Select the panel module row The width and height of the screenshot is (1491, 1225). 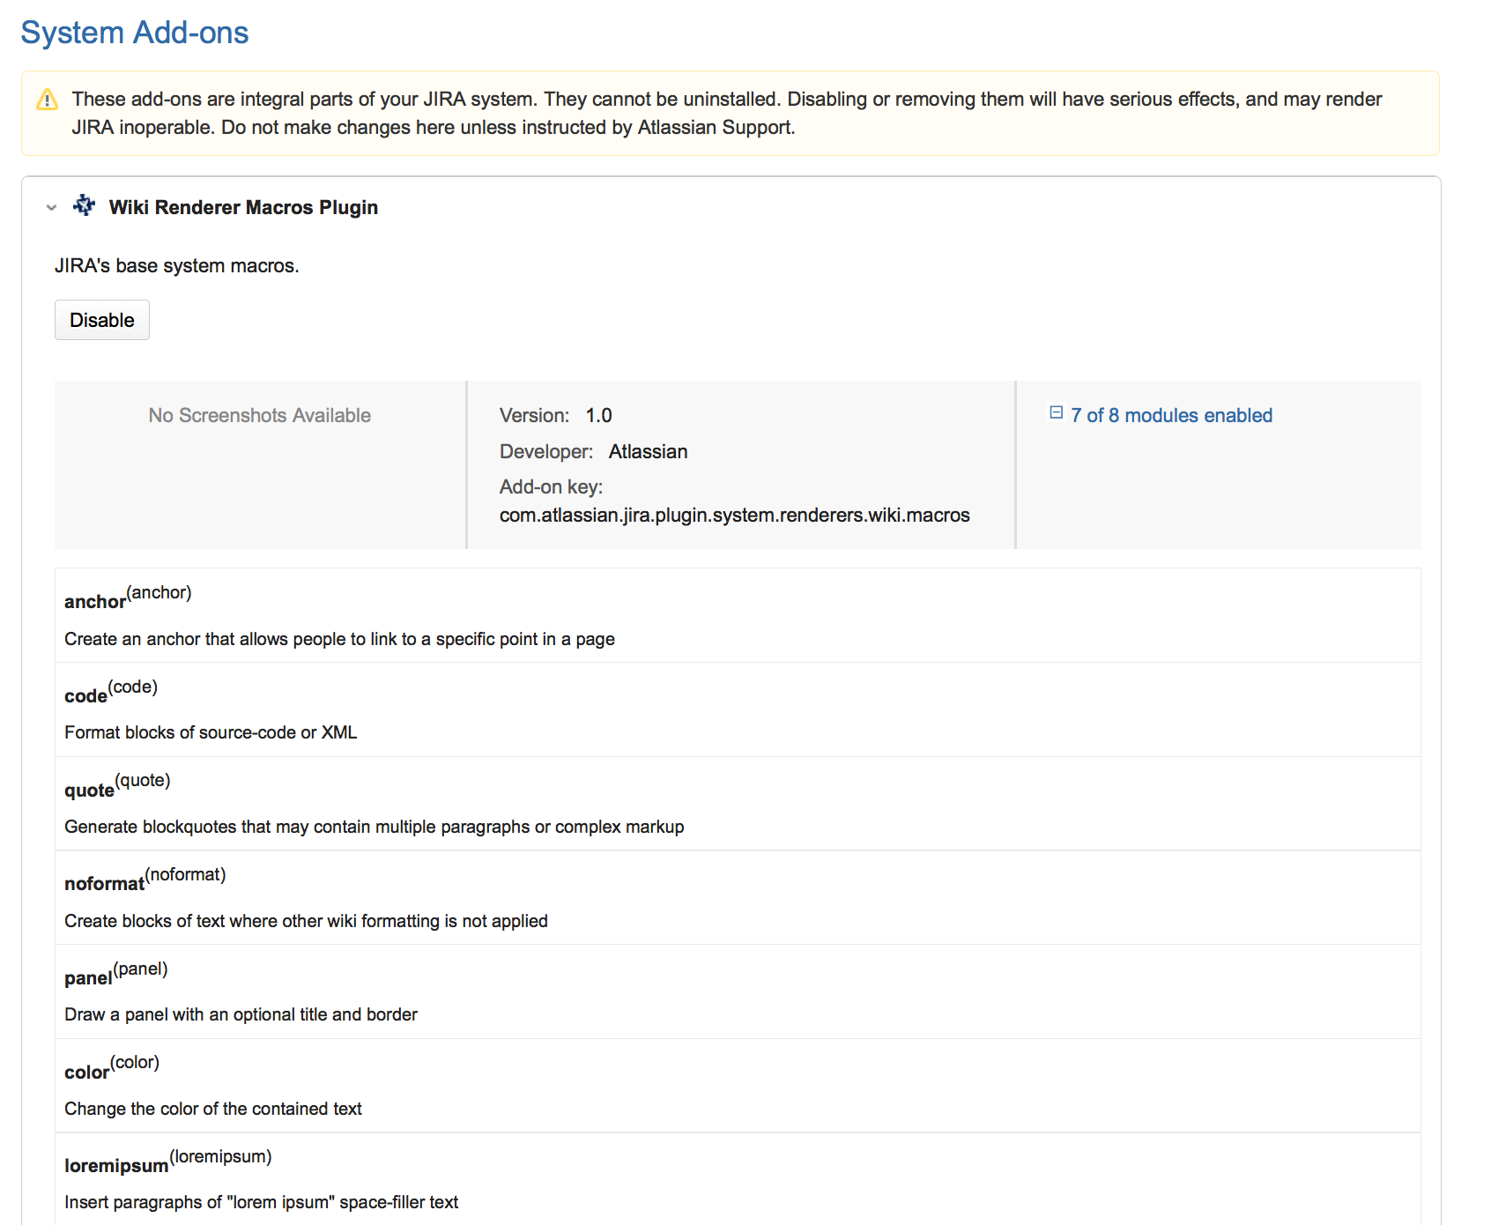point(737,991)
